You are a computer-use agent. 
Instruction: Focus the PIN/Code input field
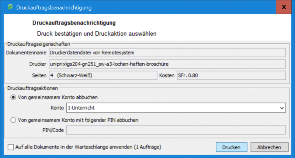(176, 130)
